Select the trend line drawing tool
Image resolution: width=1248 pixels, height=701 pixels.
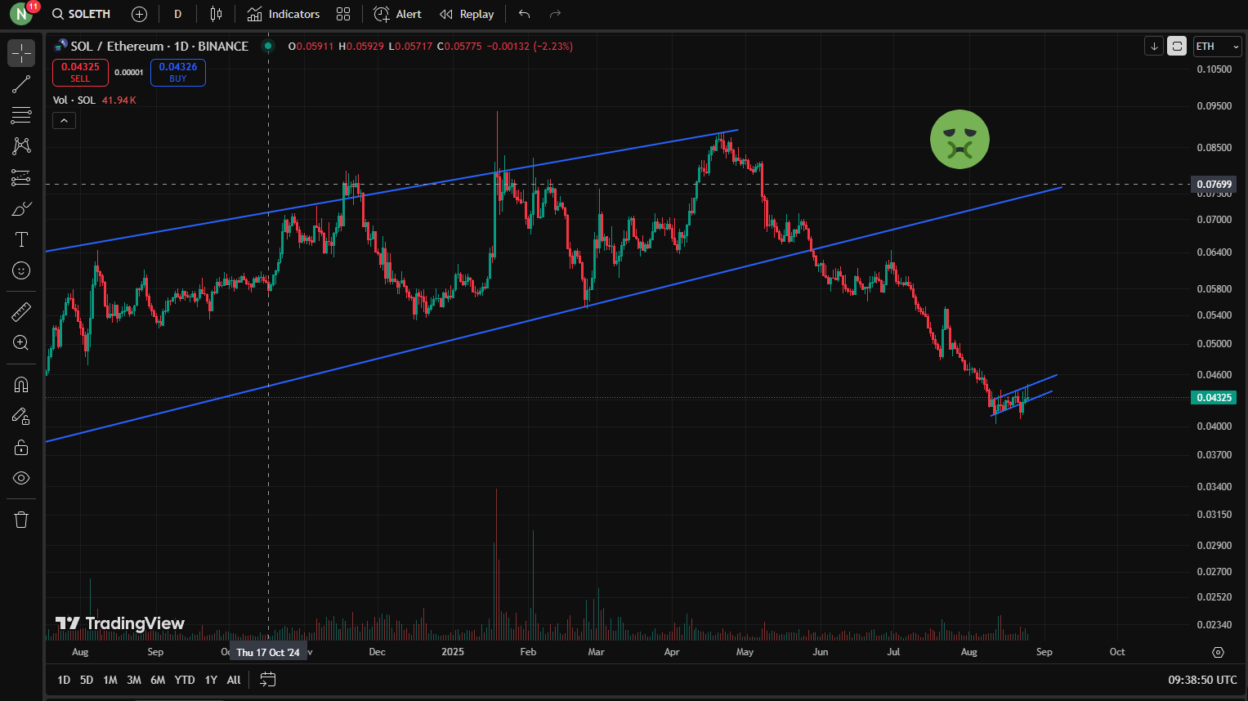pos(21,84)
